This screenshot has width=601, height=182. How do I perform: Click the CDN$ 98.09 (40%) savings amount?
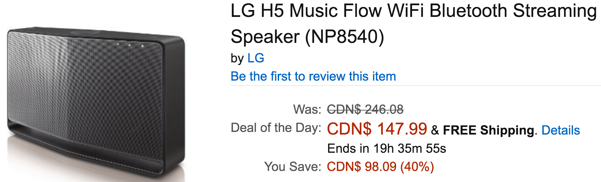(x=381, y=167)
